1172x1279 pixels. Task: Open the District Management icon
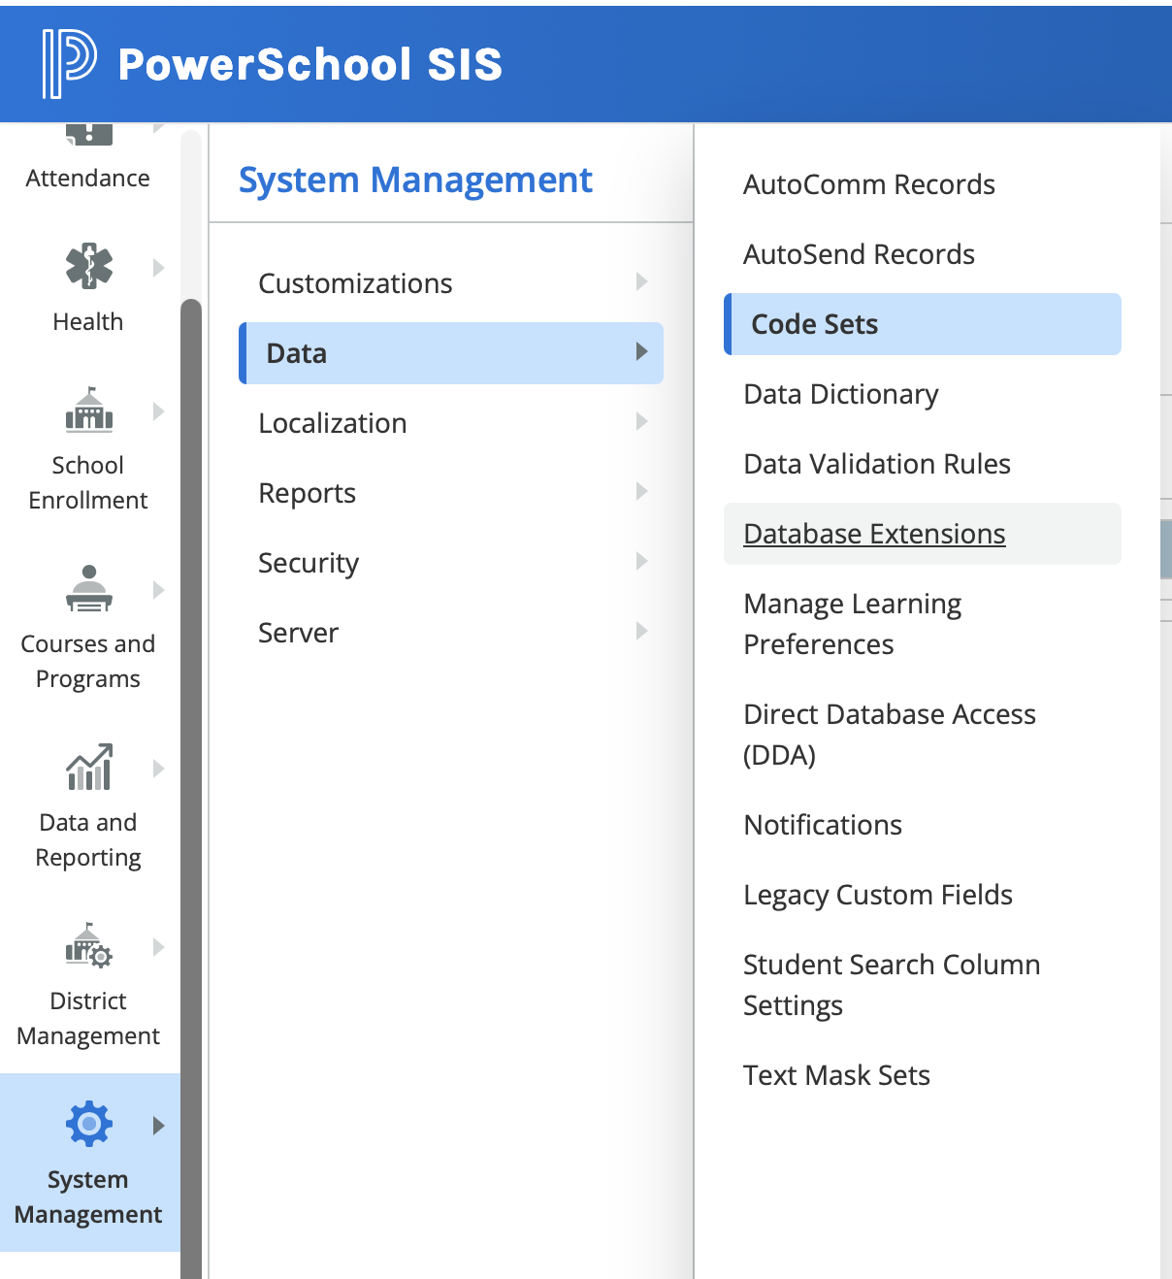88,945
